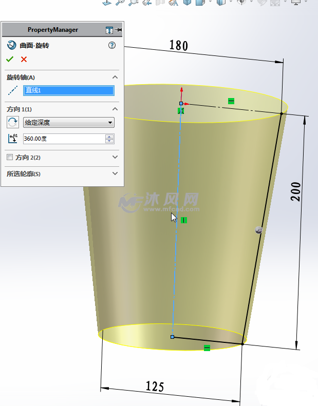Decrease the revolve angle with the down spinner

click(109, 141)
